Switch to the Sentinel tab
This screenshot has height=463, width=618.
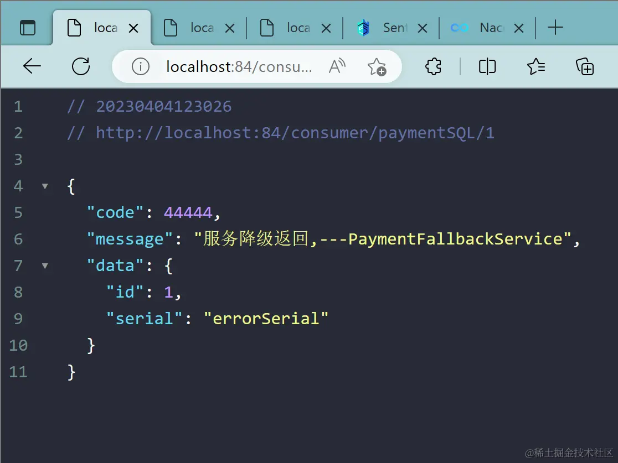point(392,28)
